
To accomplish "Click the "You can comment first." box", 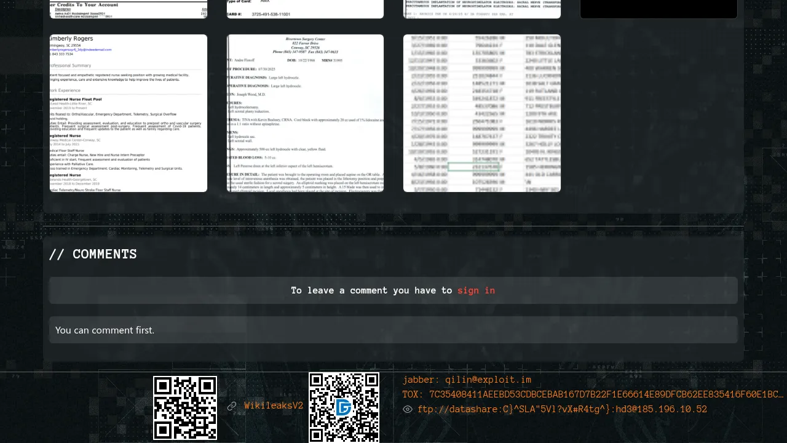I will click(x=393, y=330).
